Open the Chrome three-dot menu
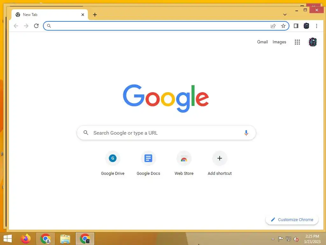 pyautogui.click(x=316, y=26)
